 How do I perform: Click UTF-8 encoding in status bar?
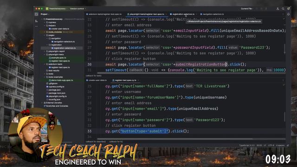(271, 145)
